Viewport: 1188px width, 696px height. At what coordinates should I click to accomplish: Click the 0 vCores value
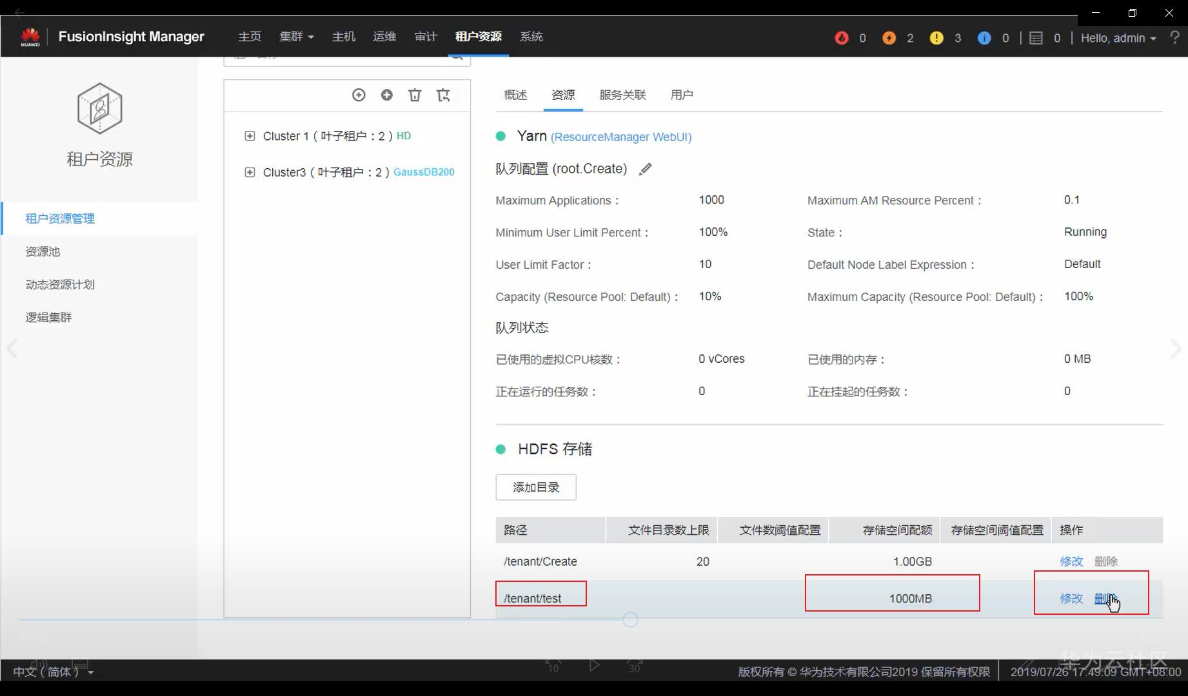tap(722, 359)
